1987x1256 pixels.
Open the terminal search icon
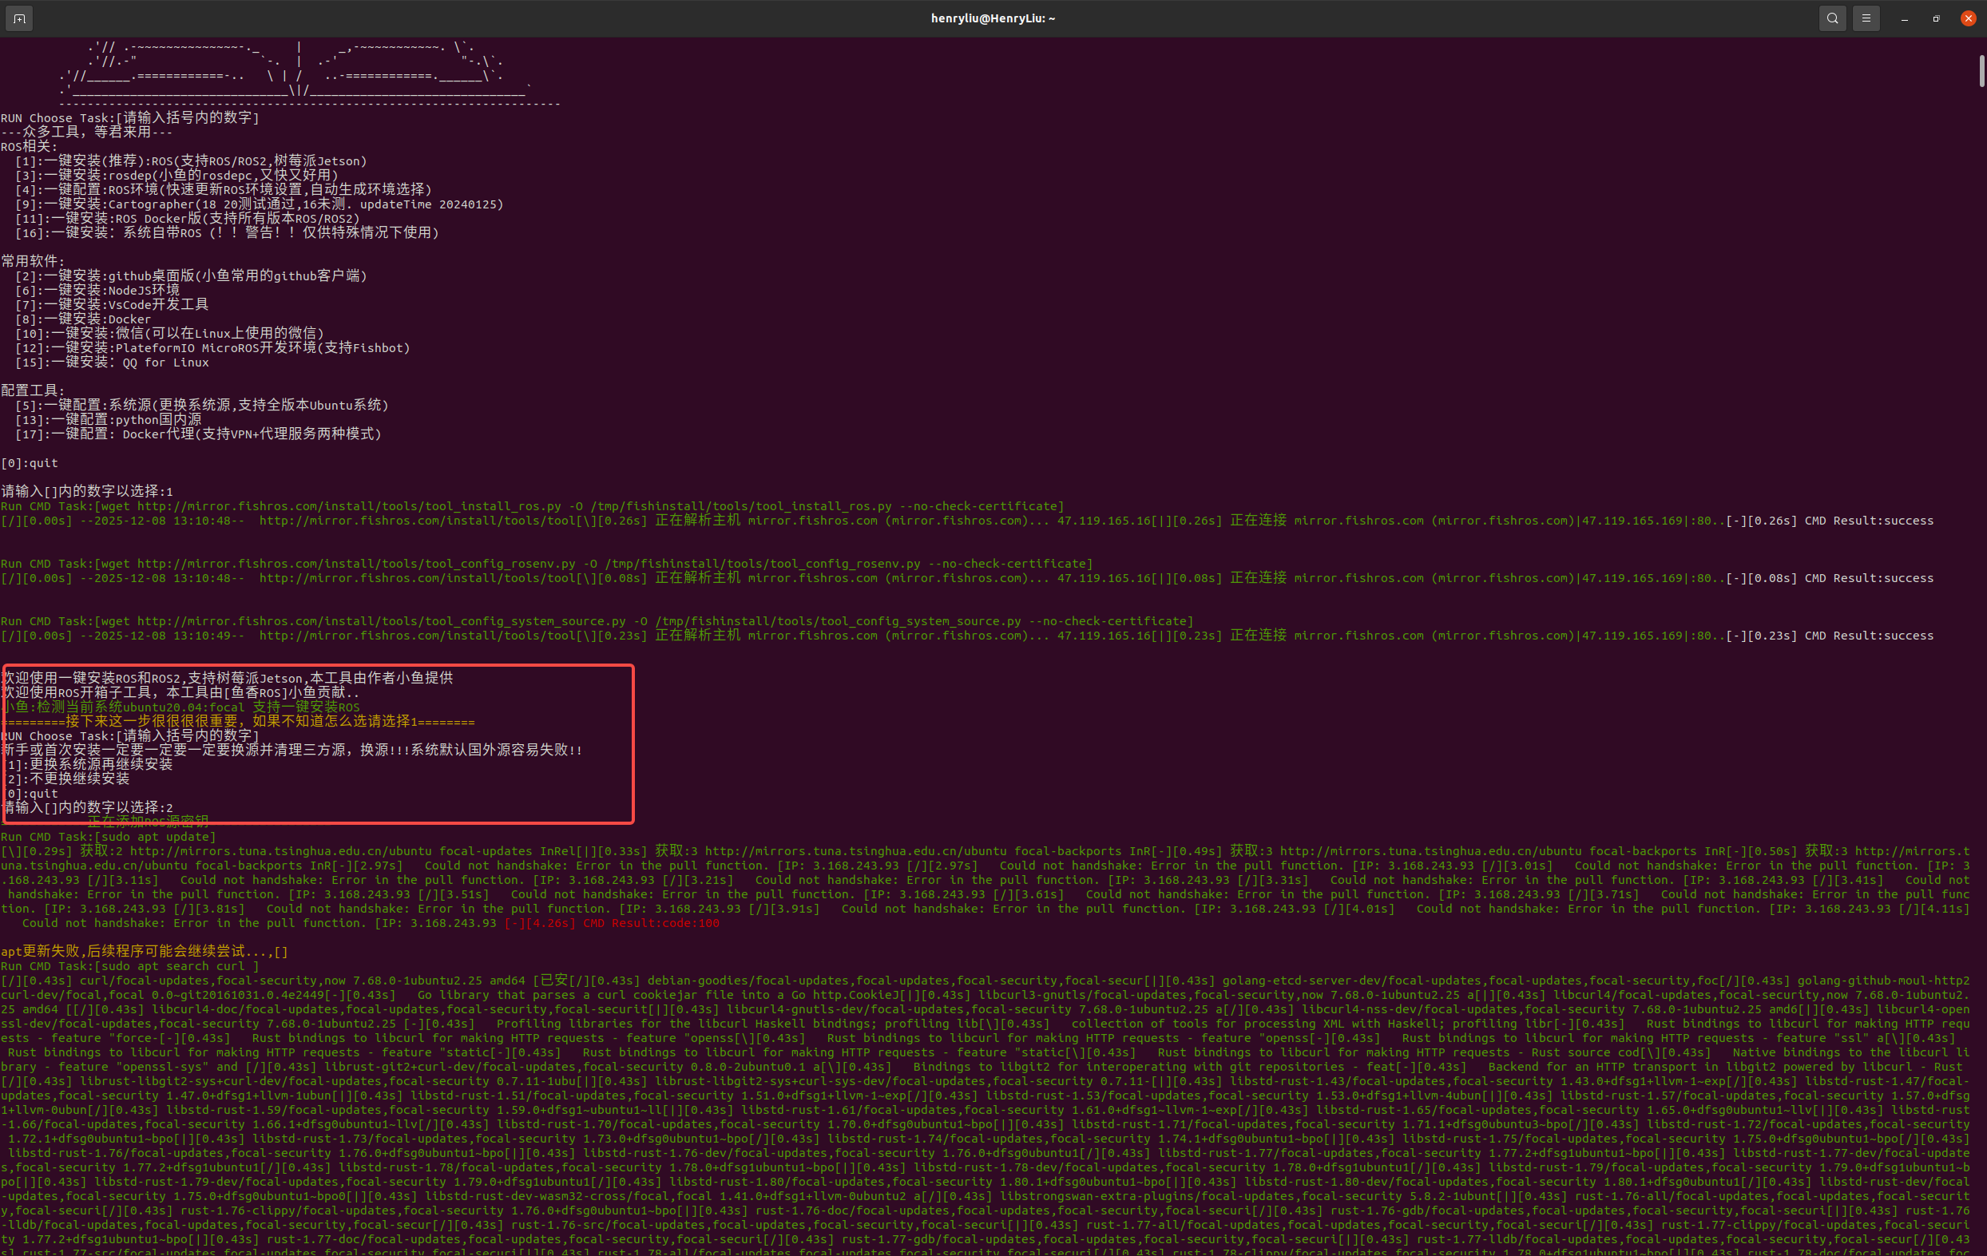(x=1832, y=18)
